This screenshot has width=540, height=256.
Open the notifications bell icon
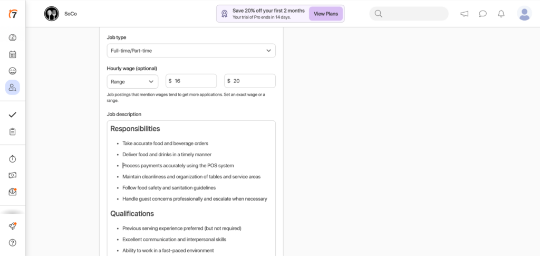501,14
